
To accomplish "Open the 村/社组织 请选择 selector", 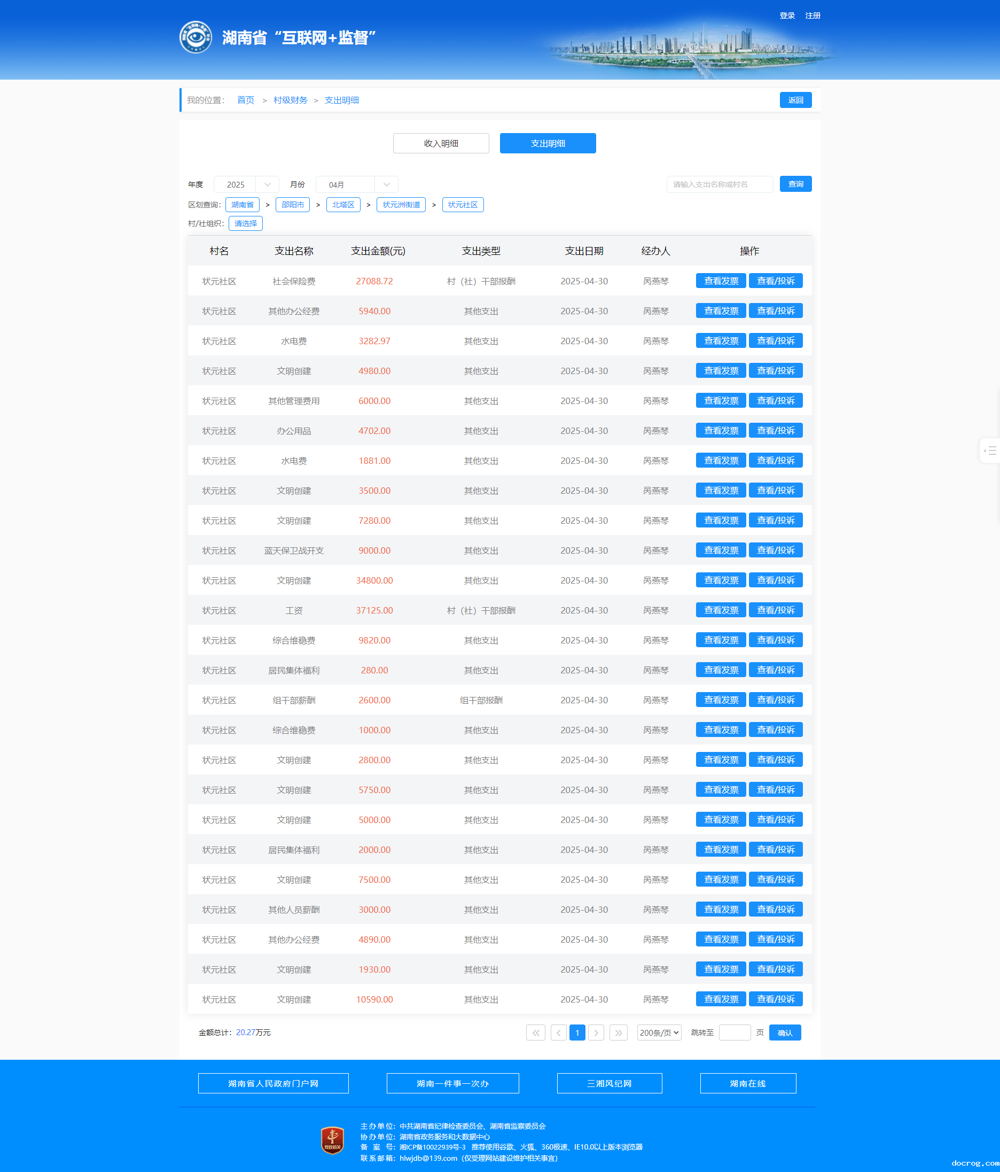I will pyautogui.click(x=245, y=223).
